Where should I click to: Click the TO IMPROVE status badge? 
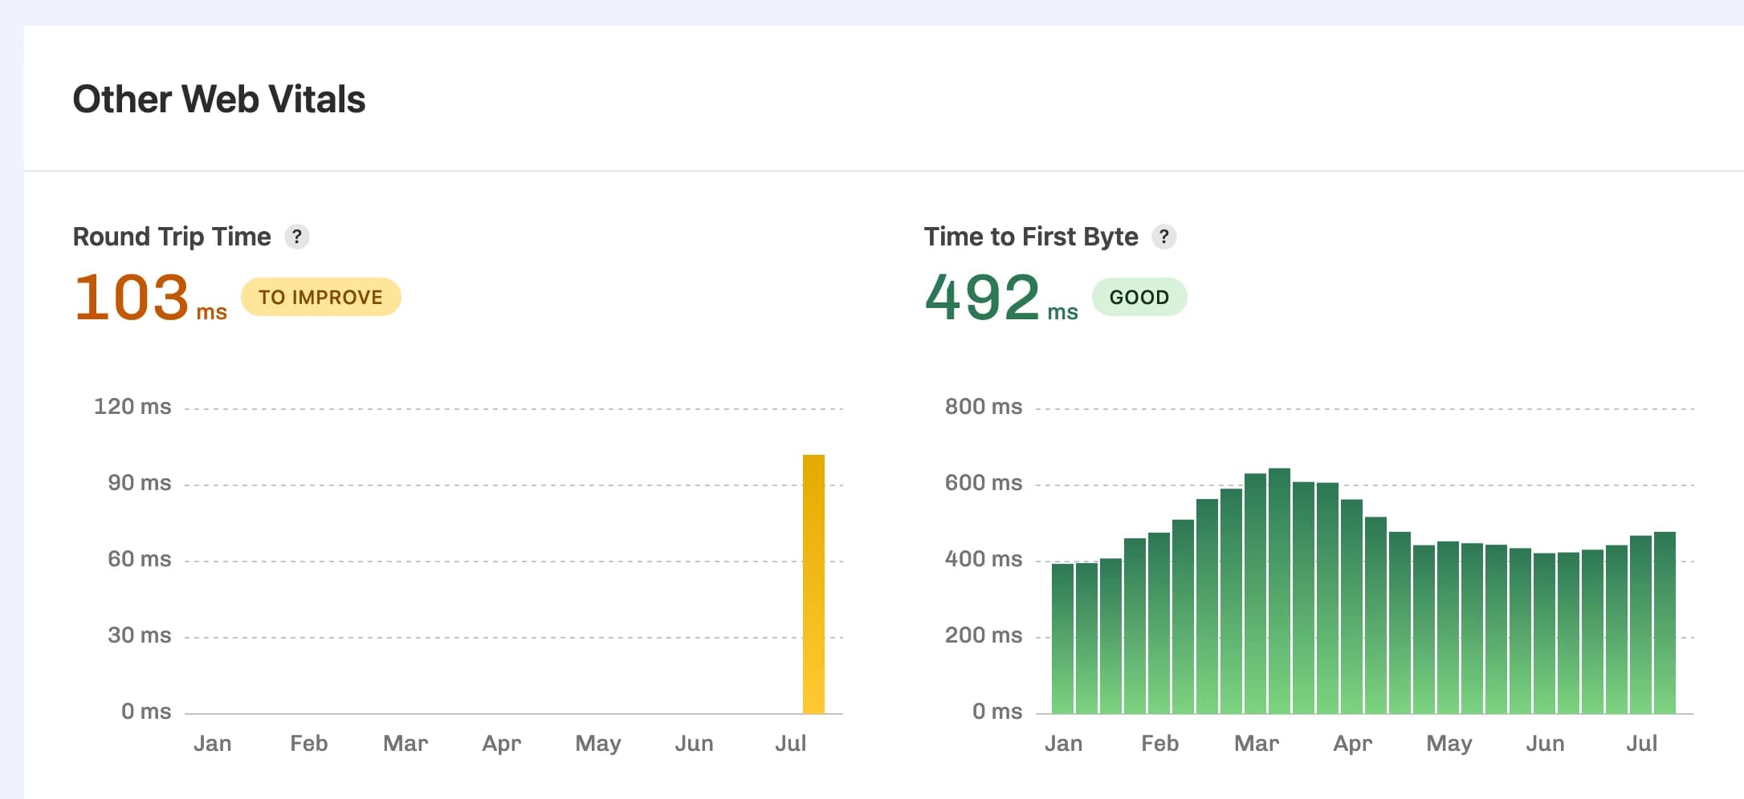(x=320, y=297)
